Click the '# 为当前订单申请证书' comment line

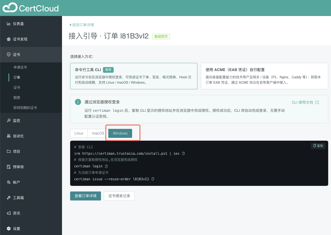(x=91, y=173)
